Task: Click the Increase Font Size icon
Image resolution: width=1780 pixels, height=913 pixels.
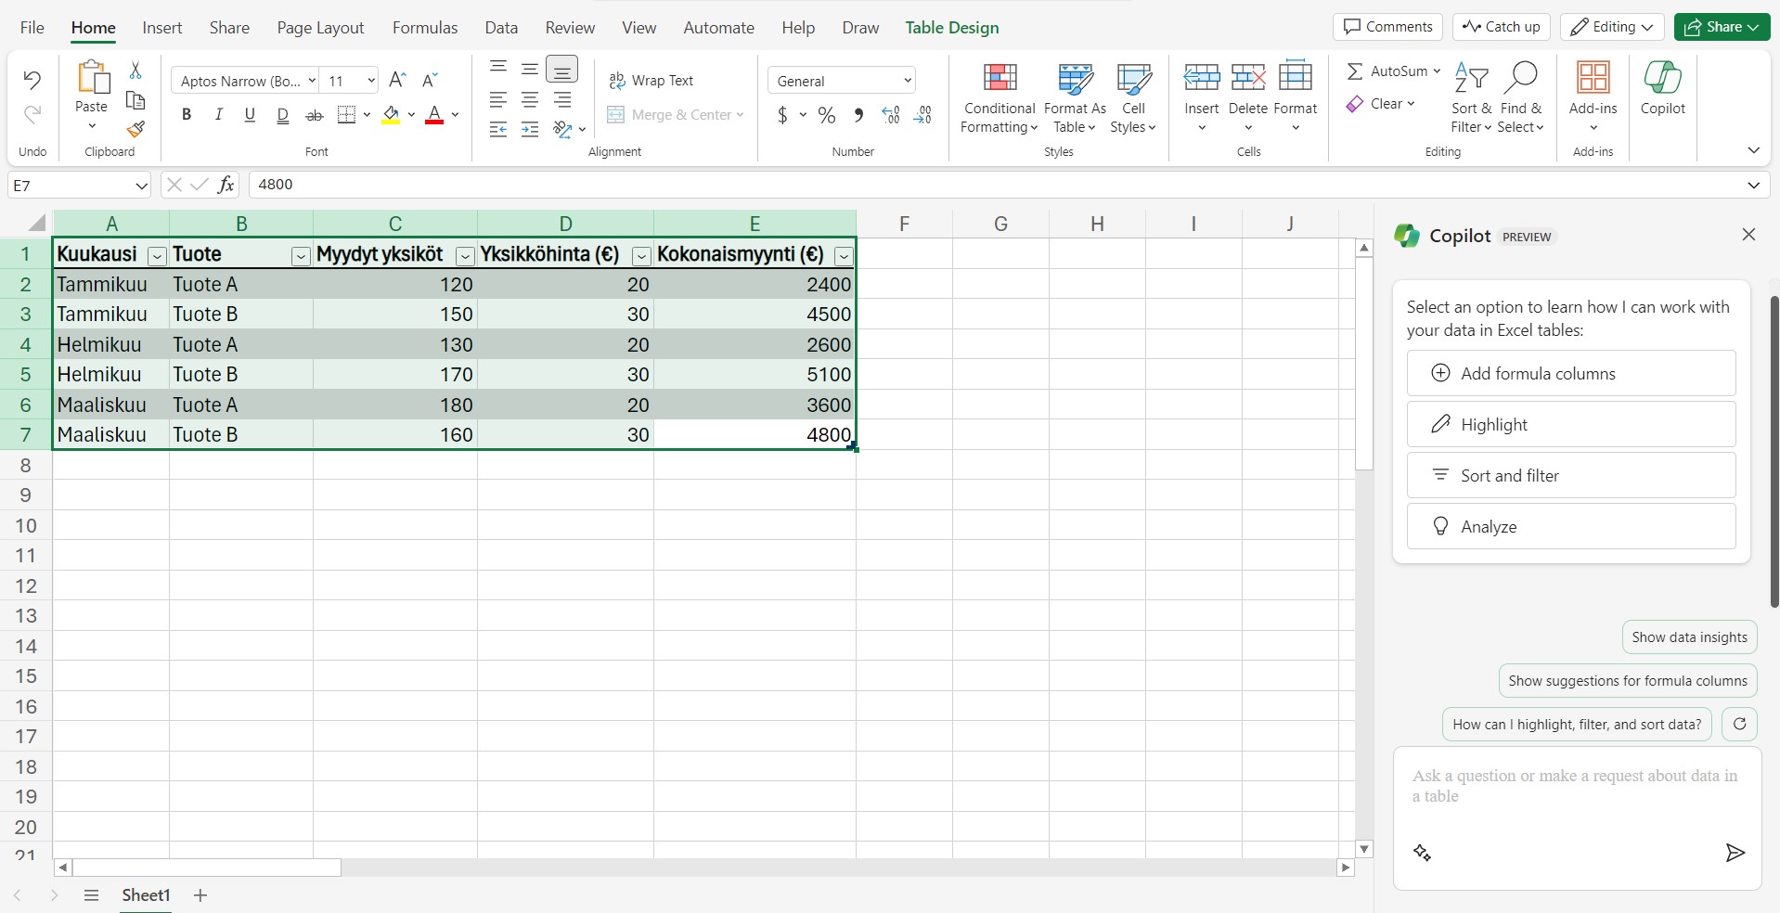Action: tap(397, 81)
